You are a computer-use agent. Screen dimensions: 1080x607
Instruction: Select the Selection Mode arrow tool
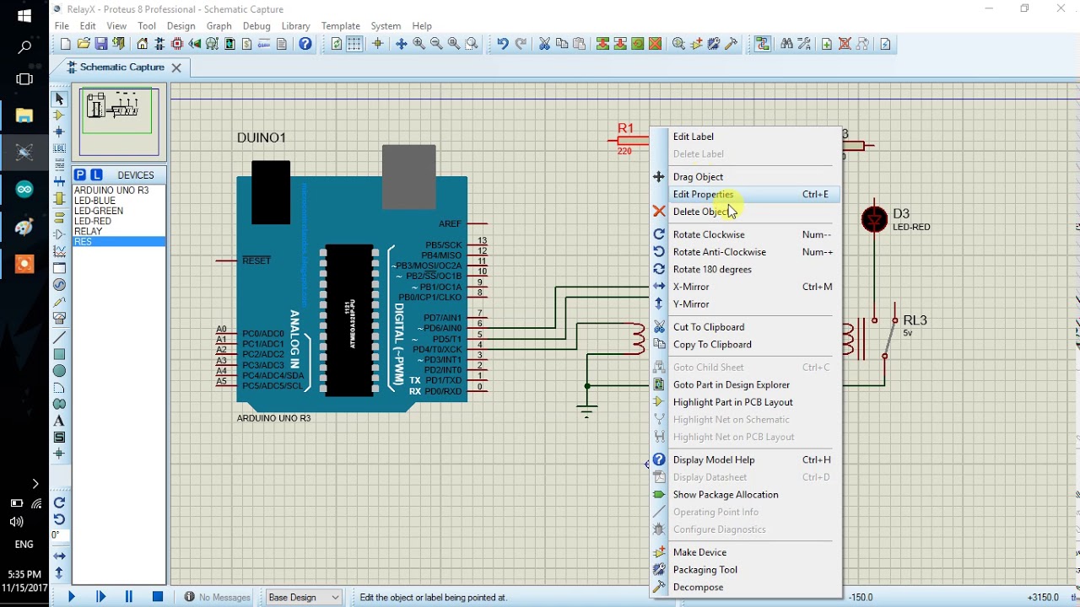tap(59, 99)
